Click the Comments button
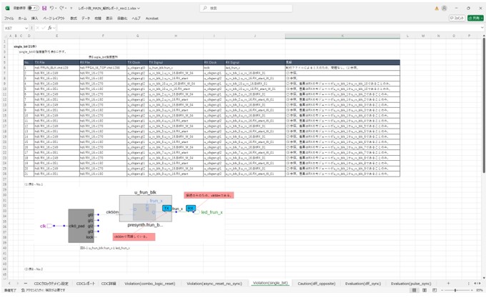 [x=456, y=19]
